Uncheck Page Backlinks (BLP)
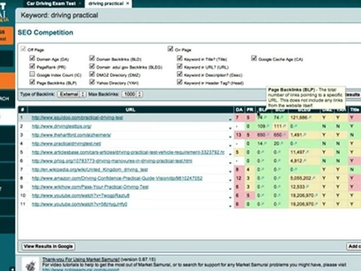Image resolution: width=361 pixels, height=271 pixels. 32,82
